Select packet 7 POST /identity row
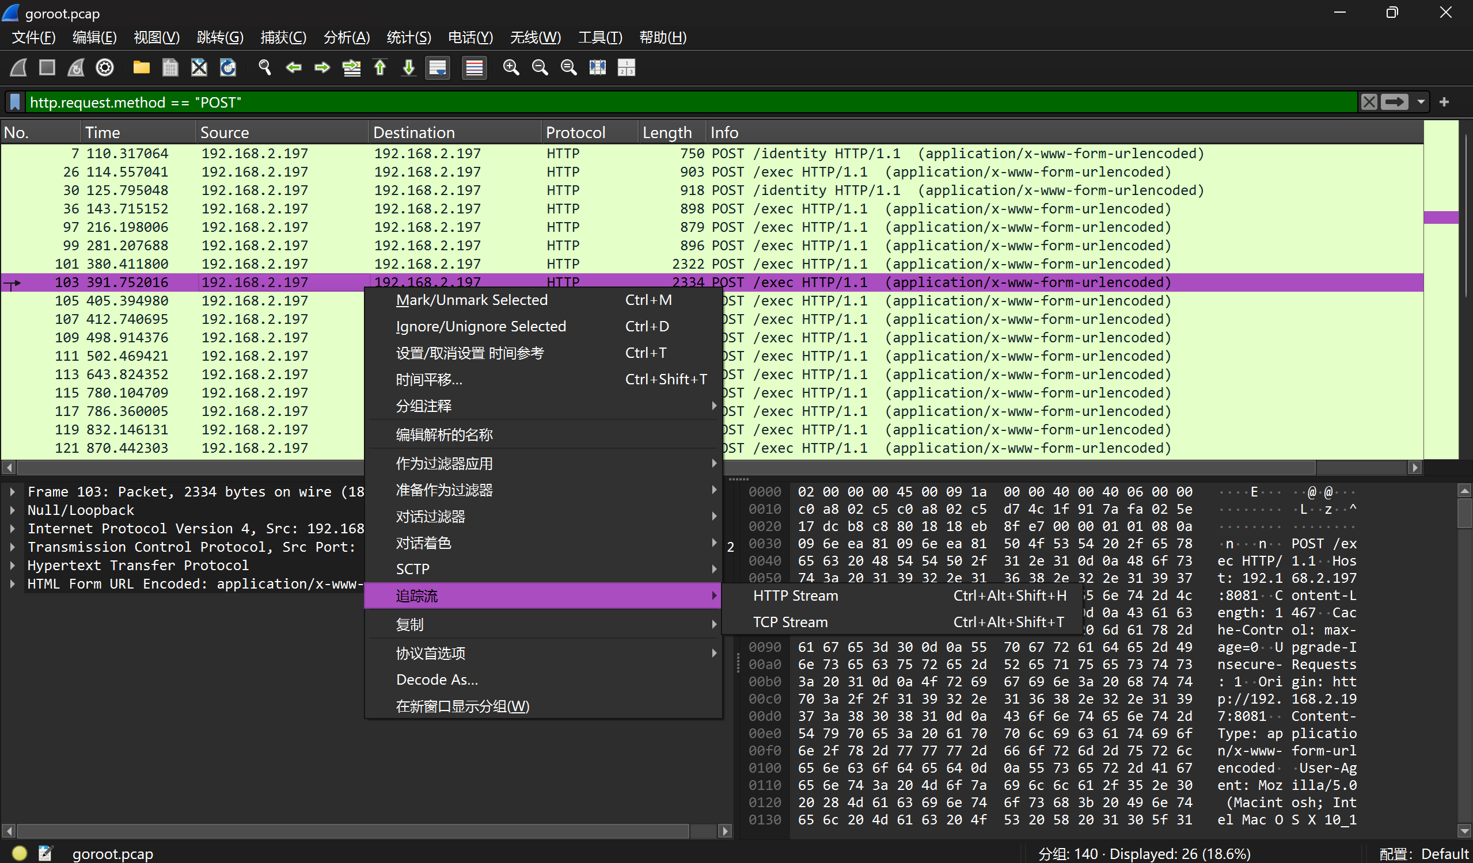The width and height of the screenshot is (1473, 863). click(712, 154)
